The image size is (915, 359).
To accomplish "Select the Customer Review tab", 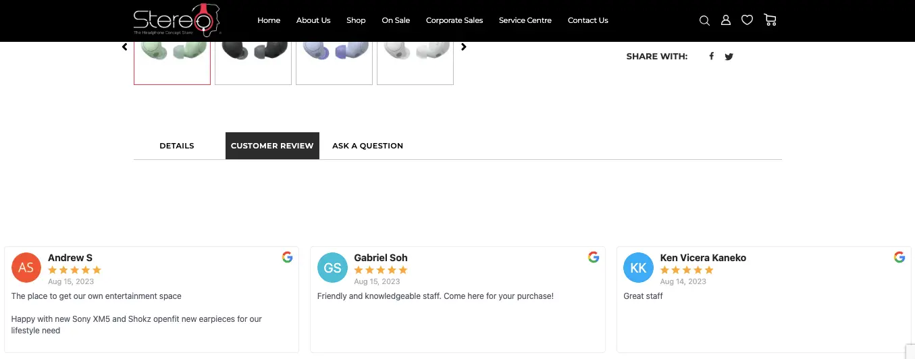I will [272, 146].
